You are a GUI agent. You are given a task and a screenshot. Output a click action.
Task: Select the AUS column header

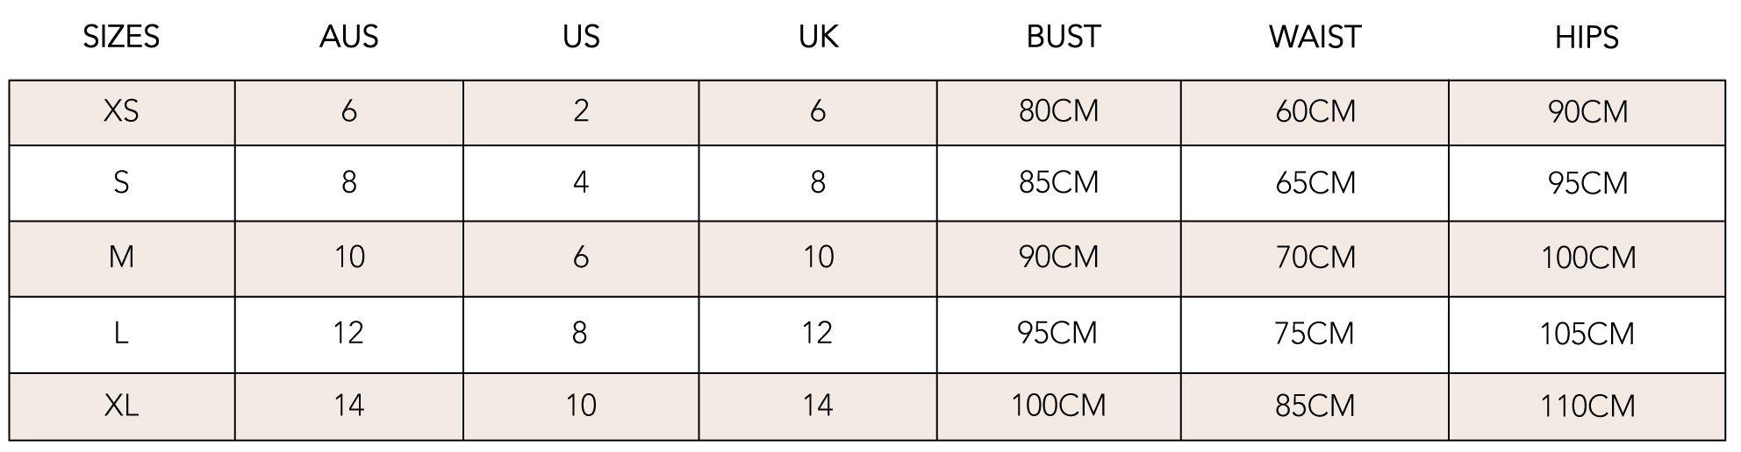(349, 37)
